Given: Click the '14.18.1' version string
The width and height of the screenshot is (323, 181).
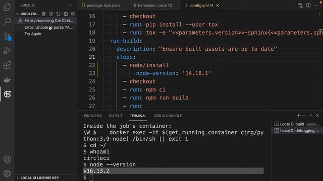Looking at the screenshot, I should [x=197, y=73].
